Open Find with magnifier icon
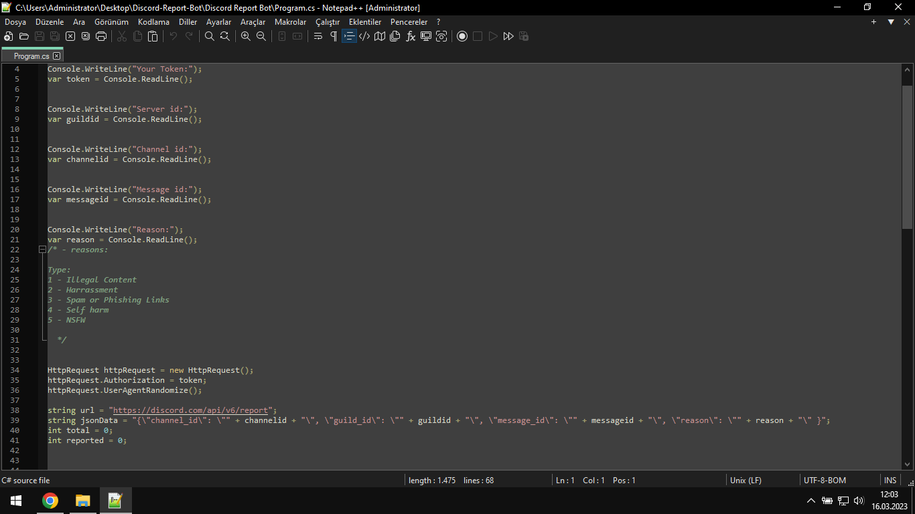Viewport: 915px width, 514px height. [x=210, y=36]
